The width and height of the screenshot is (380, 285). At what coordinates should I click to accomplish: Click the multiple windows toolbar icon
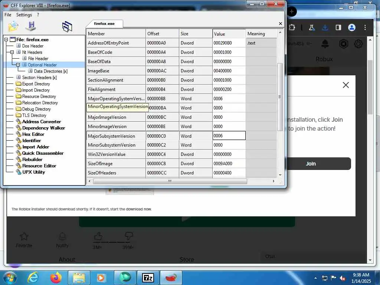pyautogui.click(x=67, y=27)
